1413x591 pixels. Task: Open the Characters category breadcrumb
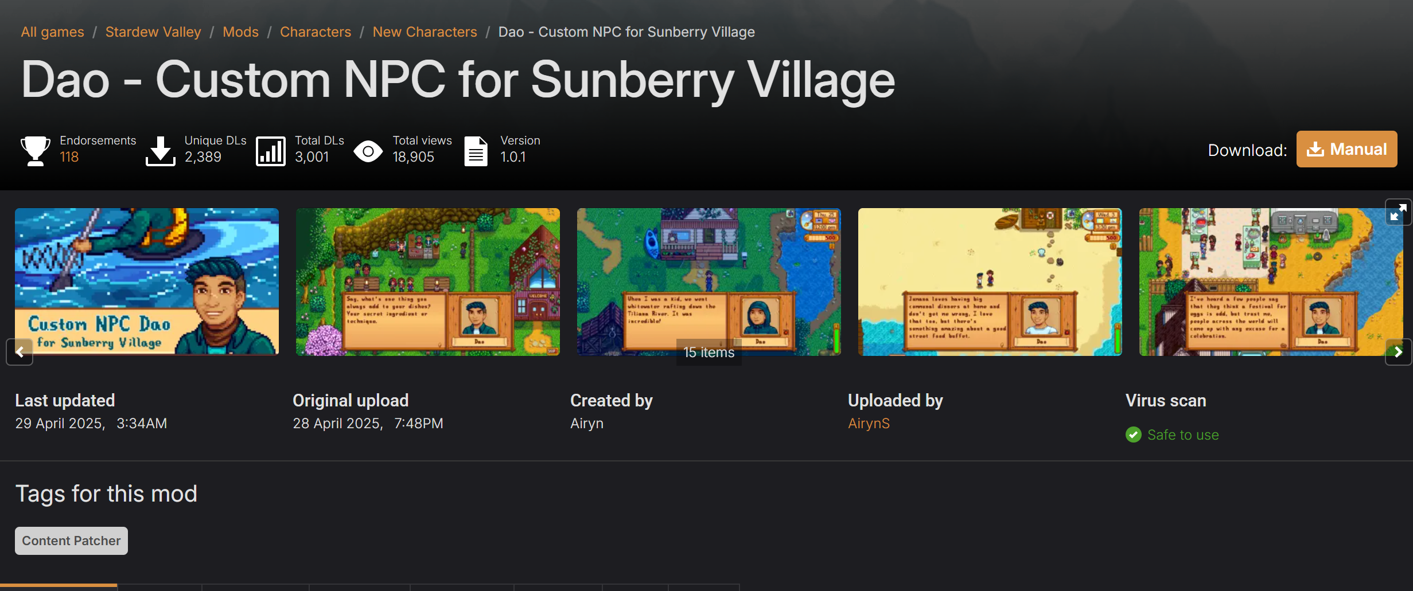click(316, 32)
